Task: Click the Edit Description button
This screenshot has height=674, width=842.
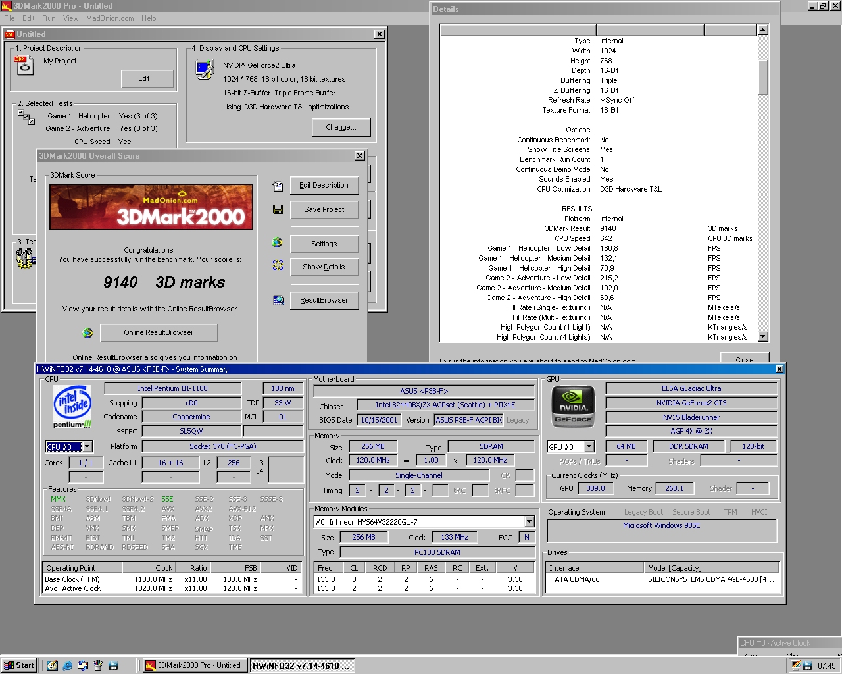Action: coord(324,186)
